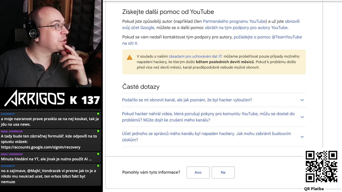The height and width of the screenshot is (192, 342).
Task: Click the streamer webcam video feed
Action: tap(51, 43)
